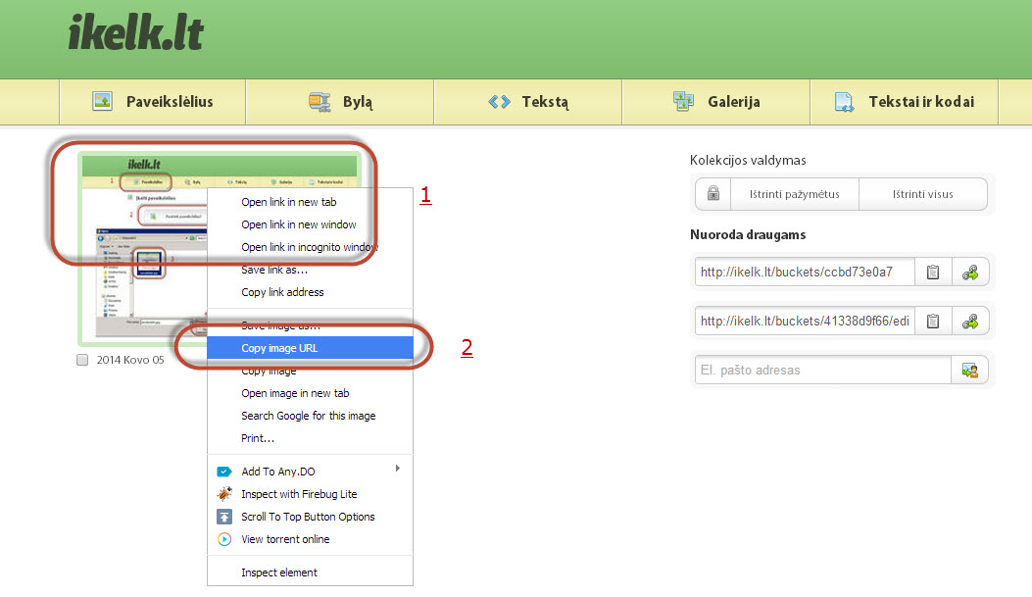Open the Tekstai ir kodai tab
The image size is (1032, 597).
click(x=905, y=101)
